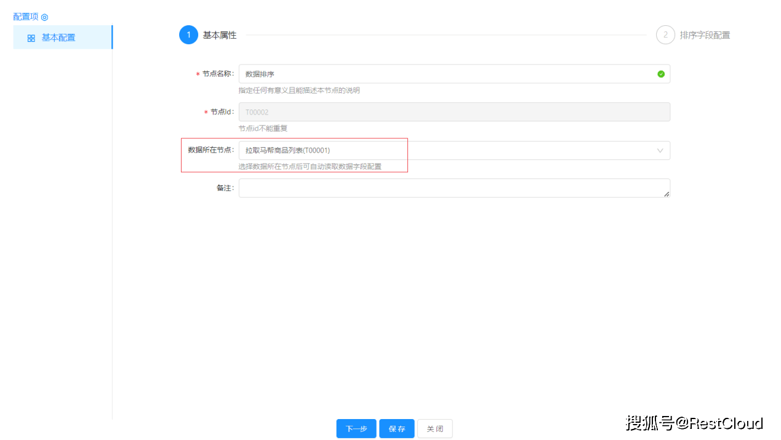
Task: Select step 1 circle 基本属性
Action: 188,35
